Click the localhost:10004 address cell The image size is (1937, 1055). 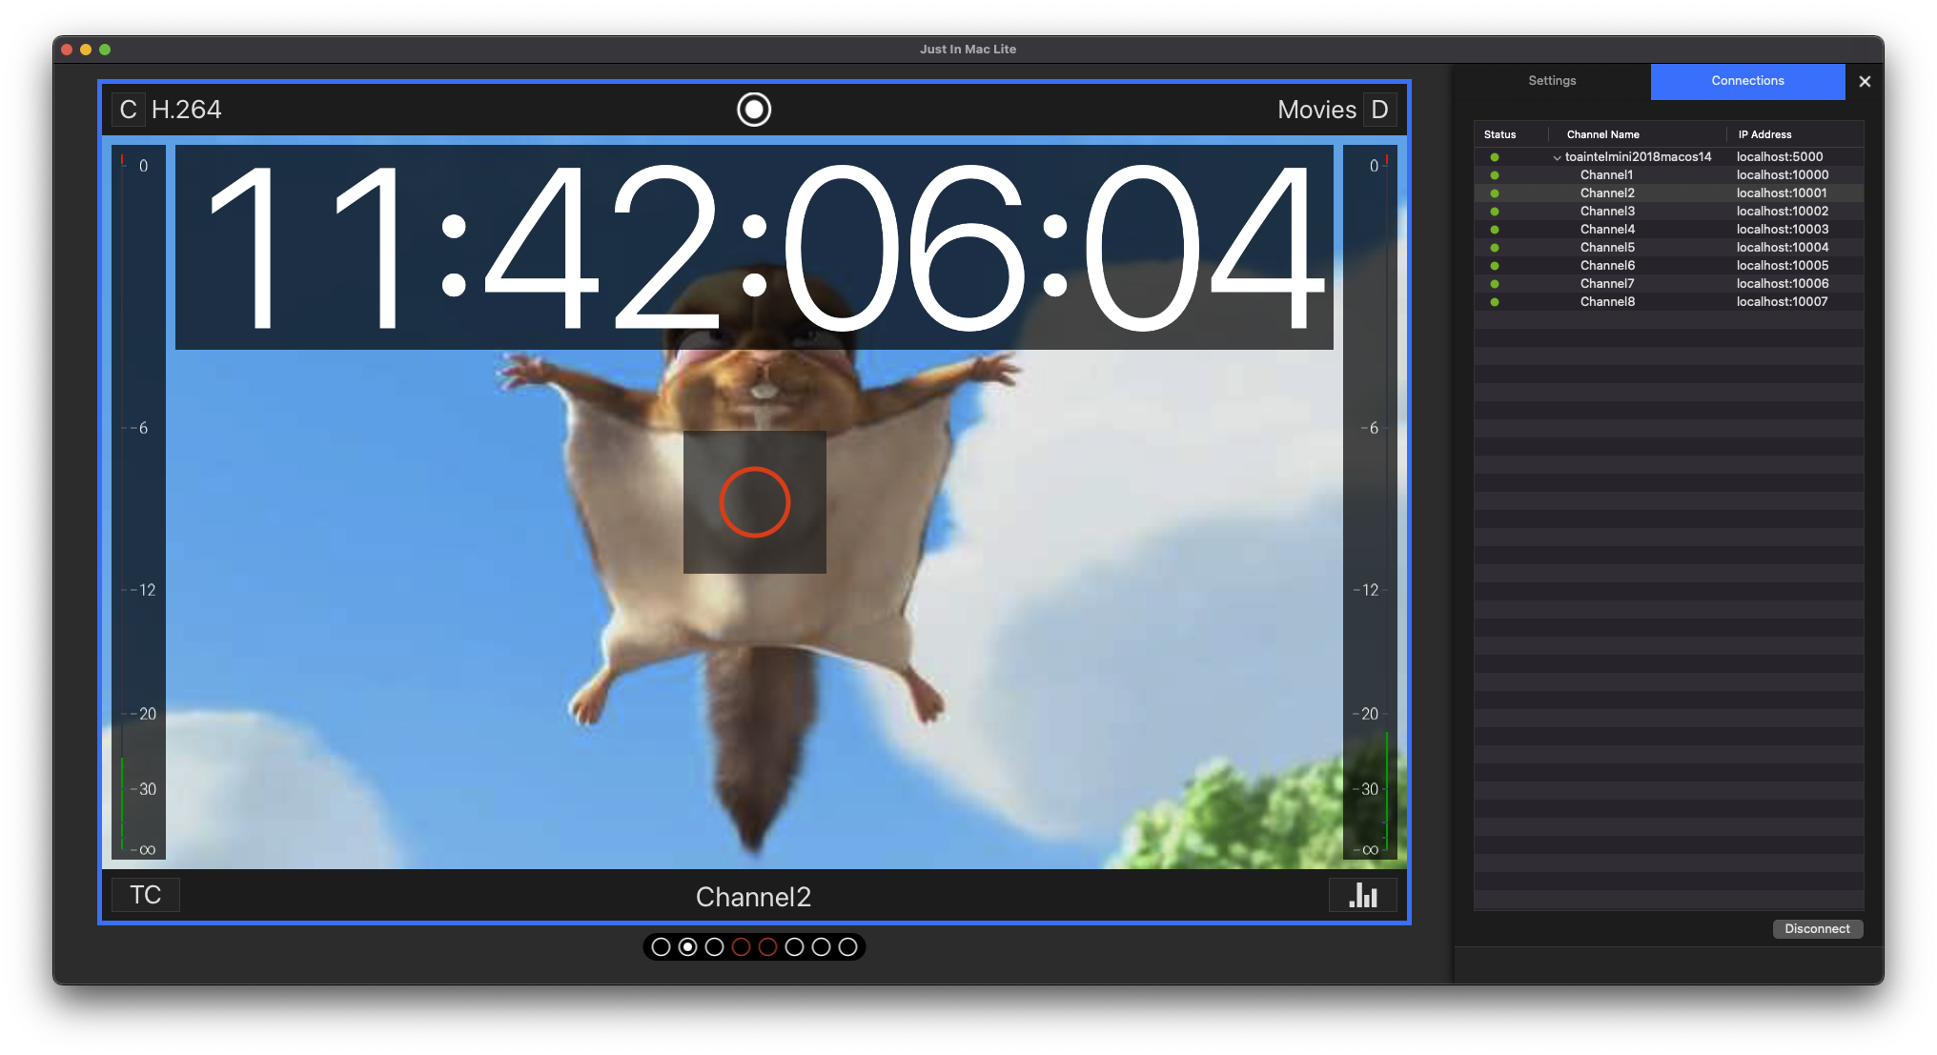tap(1783, 248)
